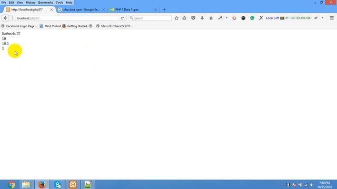
Task: Activate the eyedropper developer tool icon
Action: point(220,18)
